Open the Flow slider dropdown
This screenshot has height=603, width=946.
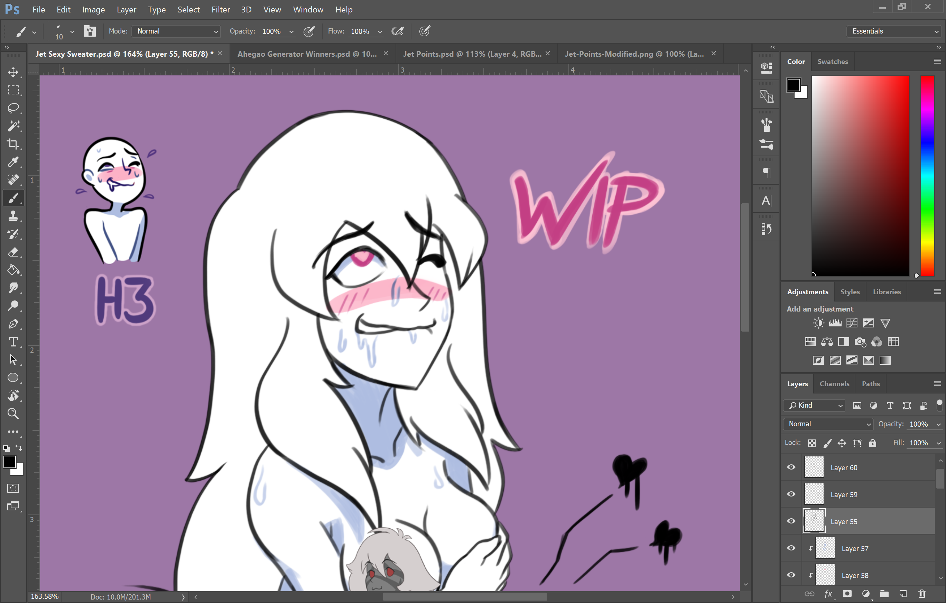pyautogui.click(x=380, y=31)
